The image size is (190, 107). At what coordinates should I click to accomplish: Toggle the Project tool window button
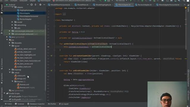click(x=2, y=9)
